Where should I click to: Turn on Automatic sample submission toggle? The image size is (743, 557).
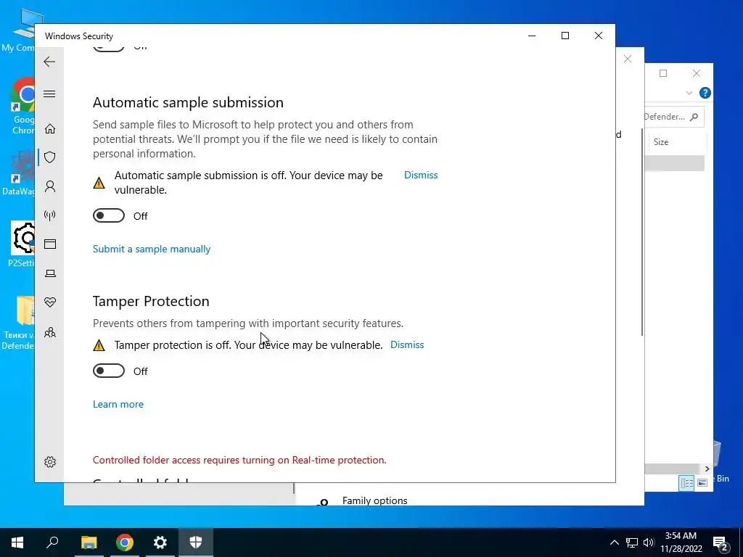[109, 215]
